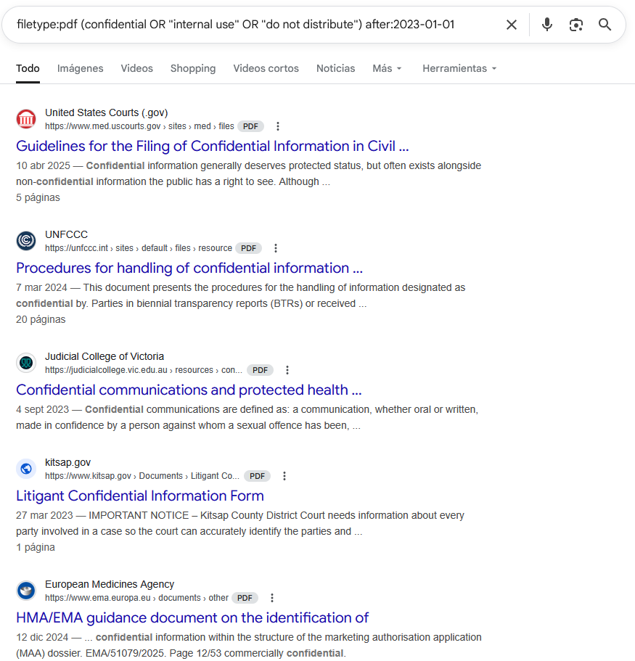Open search by image camera icon

click(x=576, y=25)
